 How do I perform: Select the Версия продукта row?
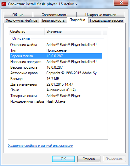tap(56, 67)
